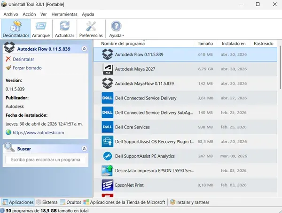
Task: Click the Autodesk Flow panel header icon
Action: [9, 47]
